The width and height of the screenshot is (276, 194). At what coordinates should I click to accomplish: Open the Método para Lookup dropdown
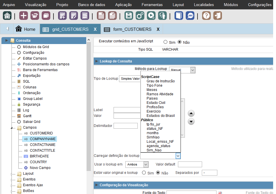[x=182, y=70]
